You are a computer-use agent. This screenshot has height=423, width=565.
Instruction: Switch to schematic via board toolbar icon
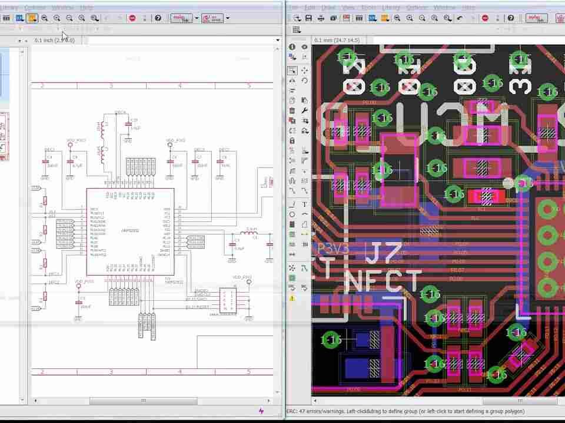click(346, 18)
